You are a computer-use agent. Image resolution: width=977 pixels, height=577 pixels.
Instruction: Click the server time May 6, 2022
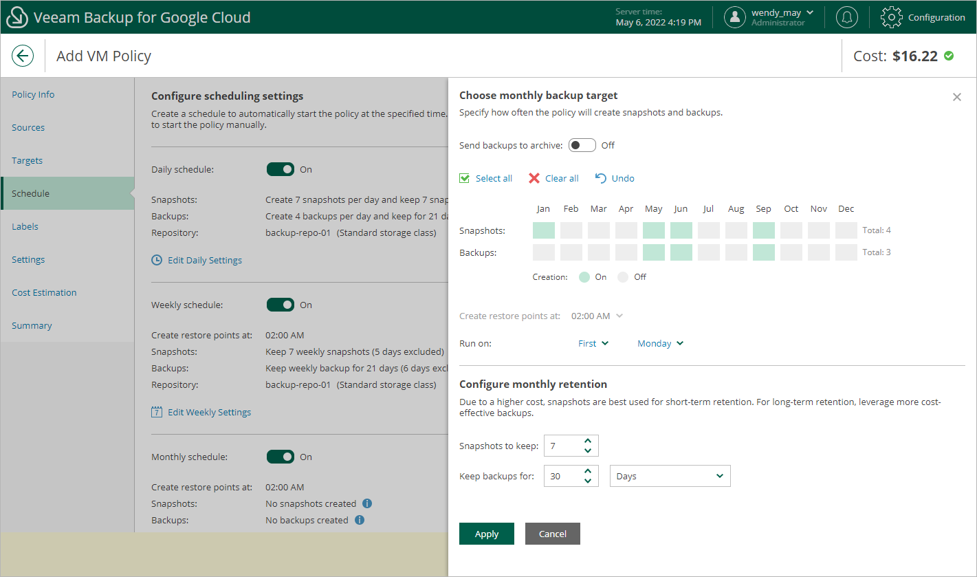point(659,23)
